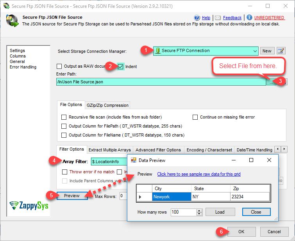Click the browse file ellipsis button
Image resolution: width=295 pixels, height=241 pixels.
tap(270, 82)
